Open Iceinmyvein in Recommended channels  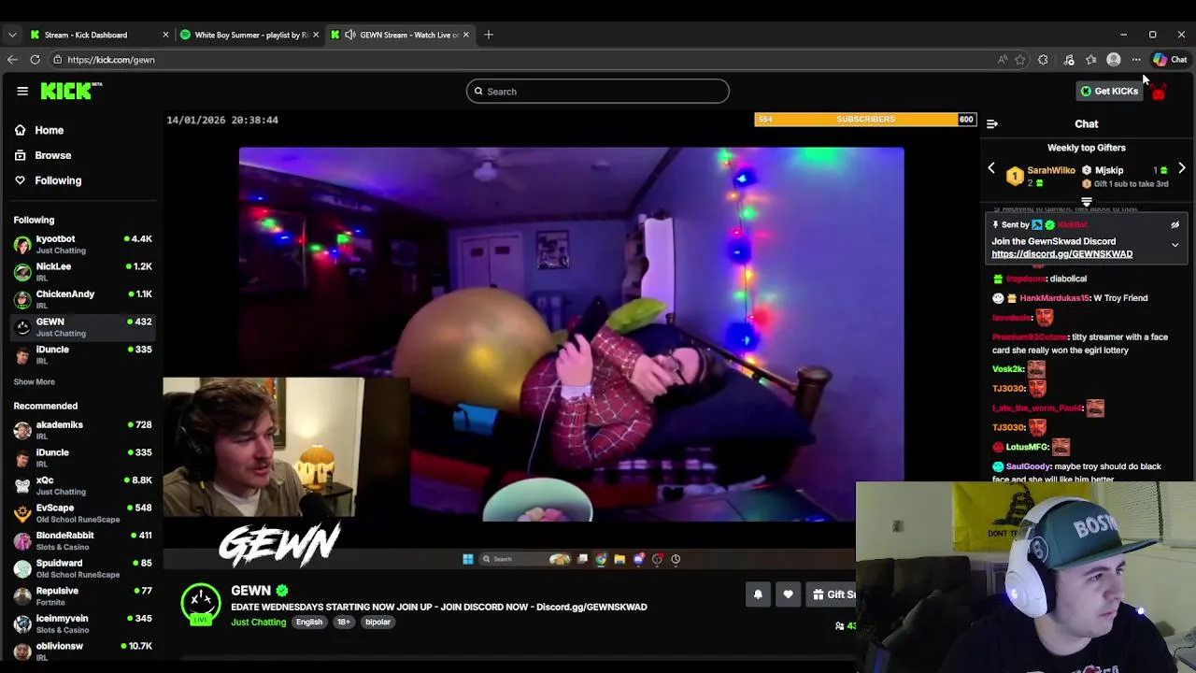(82, 623)
